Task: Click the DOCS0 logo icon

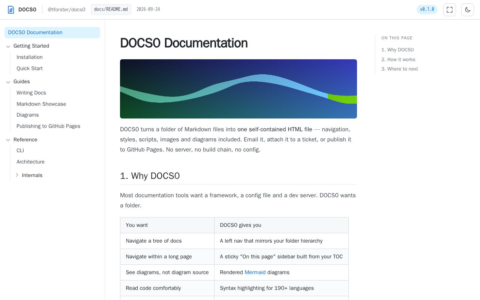Action: (11, 10)
